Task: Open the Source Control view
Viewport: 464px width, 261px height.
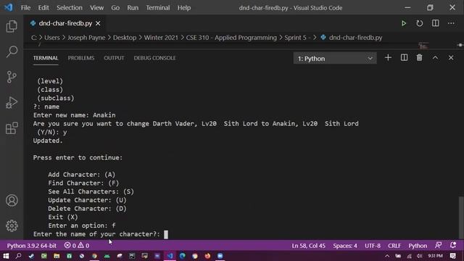Action: [12, 77]
